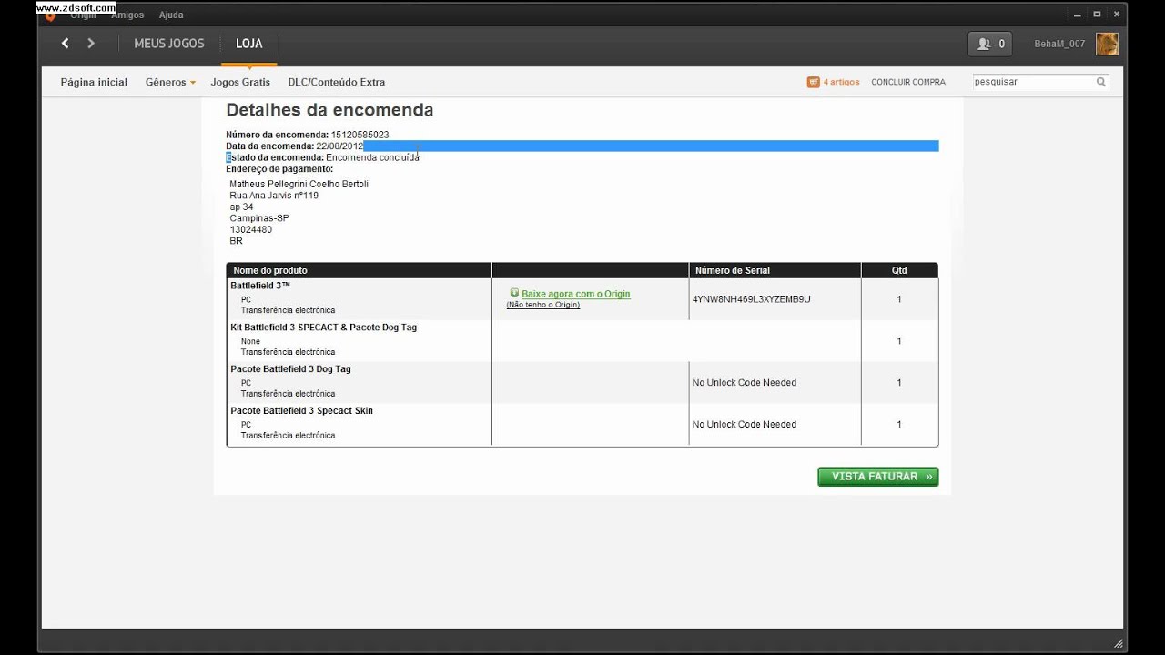Screen dimensions: 1165x655
Task: Open Jogos Gratis section
Action: coord(240,82)
